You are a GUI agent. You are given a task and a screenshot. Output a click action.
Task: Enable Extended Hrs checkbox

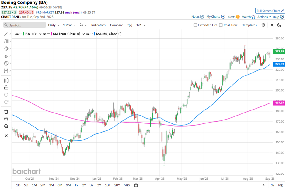click(195, 25)
